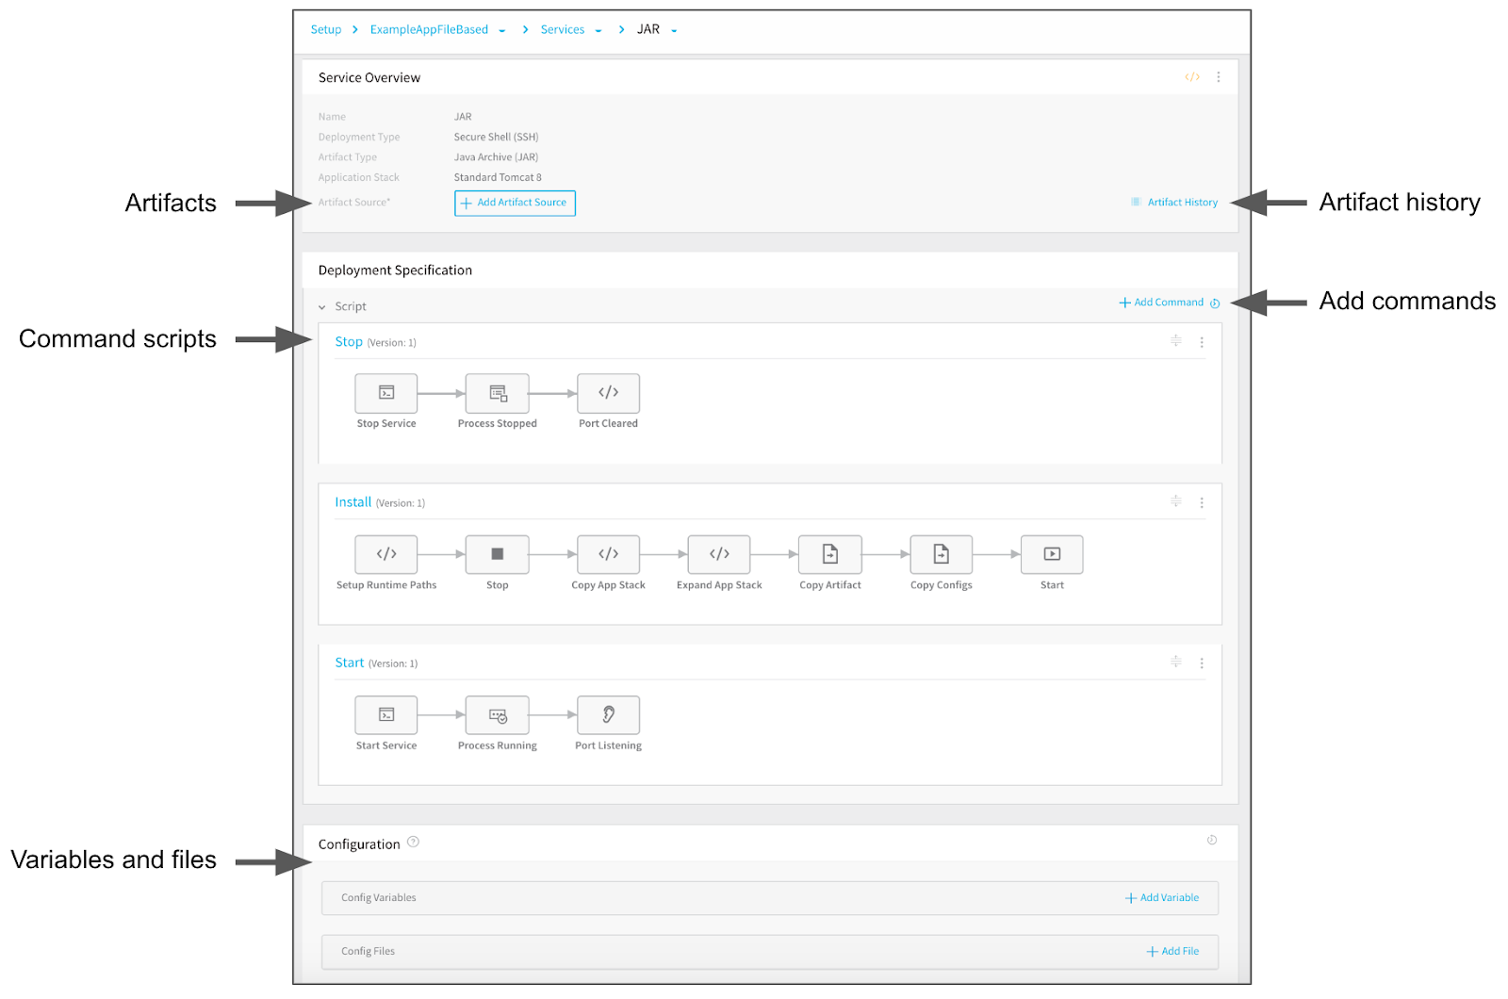Open the Services breadcrumb dropdown arrow
The height and width of the screenshot is (999, 1508).
click(598, 30)
